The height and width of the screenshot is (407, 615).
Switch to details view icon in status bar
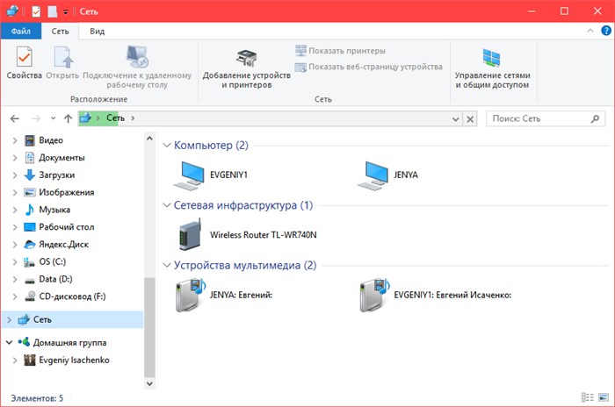[588, 397]
